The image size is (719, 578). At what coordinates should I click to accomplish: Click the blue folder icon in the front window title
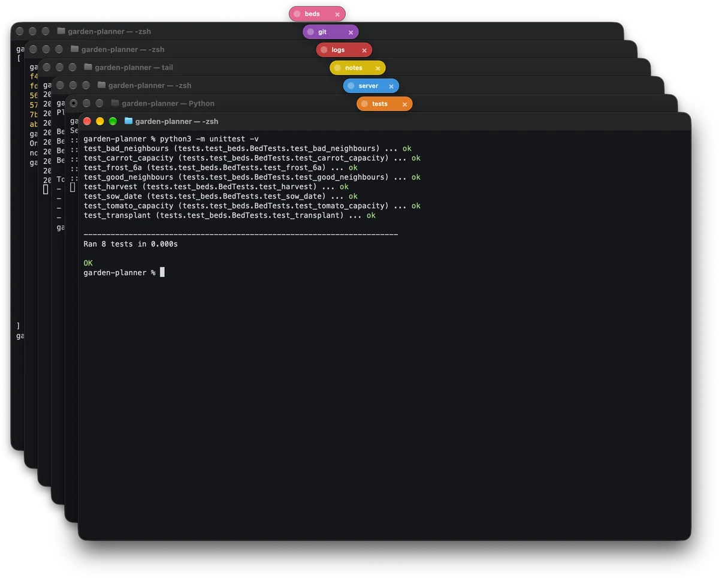[128, 121]
